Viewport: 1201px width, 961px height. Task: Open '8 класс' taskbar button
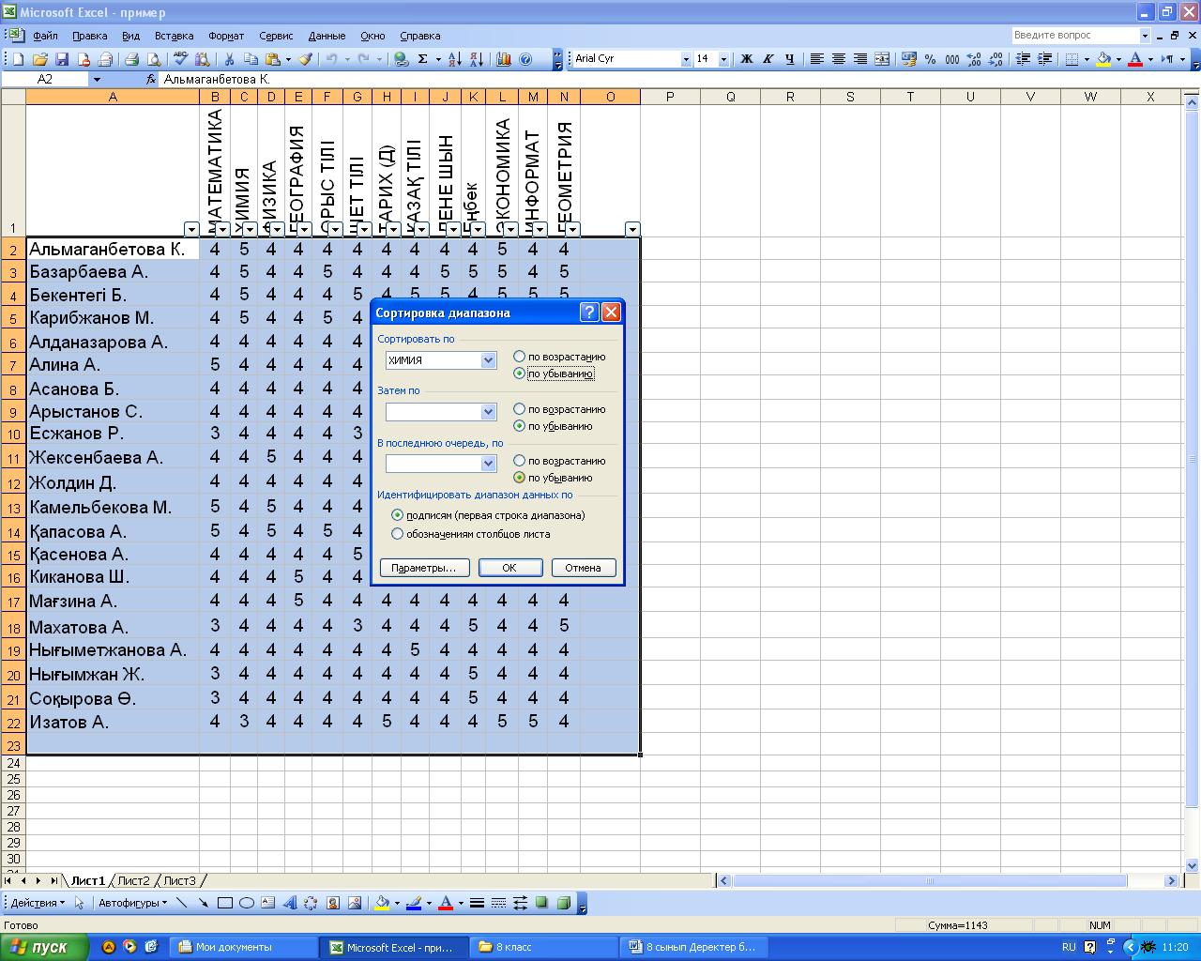[x=545, y=947]
